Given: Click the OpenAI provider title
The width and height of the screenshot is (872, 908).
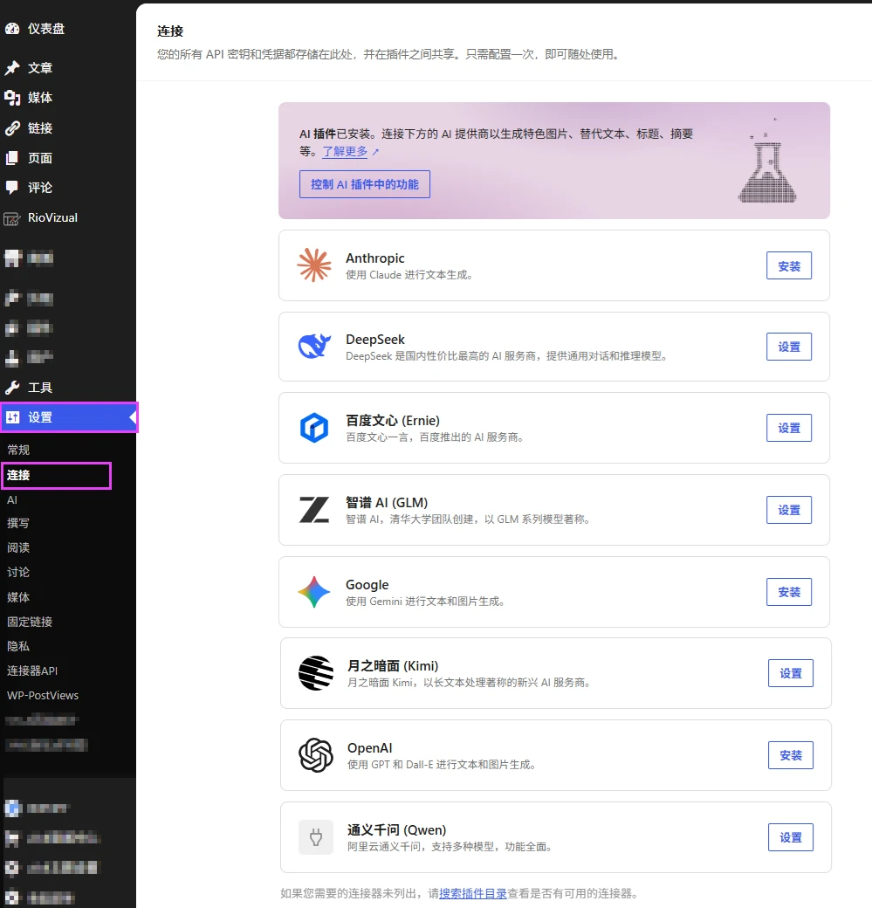Looking at the screenshot, I should coord(370,747).
